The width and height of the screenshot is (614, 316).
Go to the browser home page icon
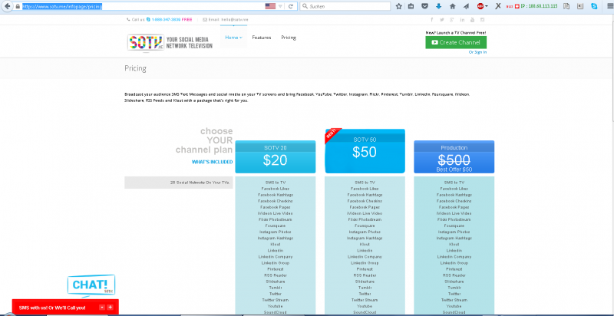coord(453,6)
